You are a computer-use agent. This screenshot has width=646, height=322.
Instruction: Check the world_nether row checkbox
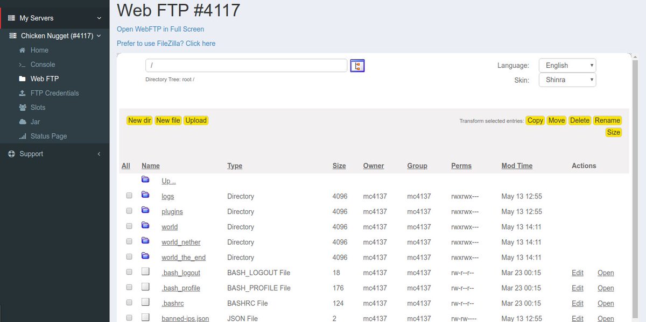[129, 242]
